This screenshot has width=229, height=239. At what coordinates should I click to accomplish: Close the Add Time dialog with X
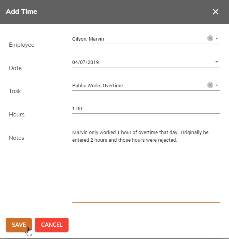(x=216, y=11)
